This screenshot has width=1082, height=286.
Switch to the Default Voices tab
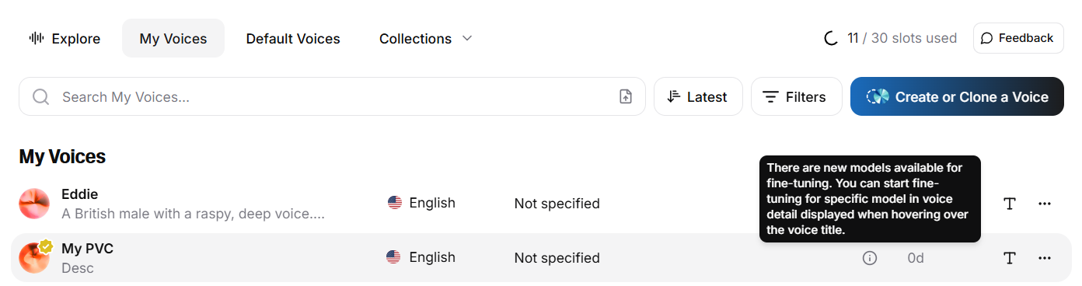(293, 38)
